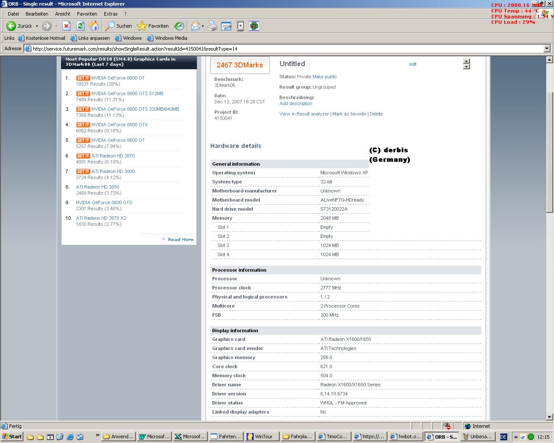
Task: Click GET IT badge for GeForce 8800 GTX
Action: [x=83, y=125]
